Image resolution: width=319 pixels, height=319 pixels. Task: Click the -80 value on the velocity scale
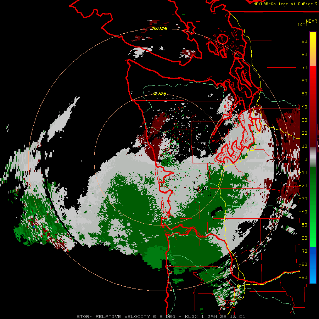pyautogui.click(x=303, y=264)
